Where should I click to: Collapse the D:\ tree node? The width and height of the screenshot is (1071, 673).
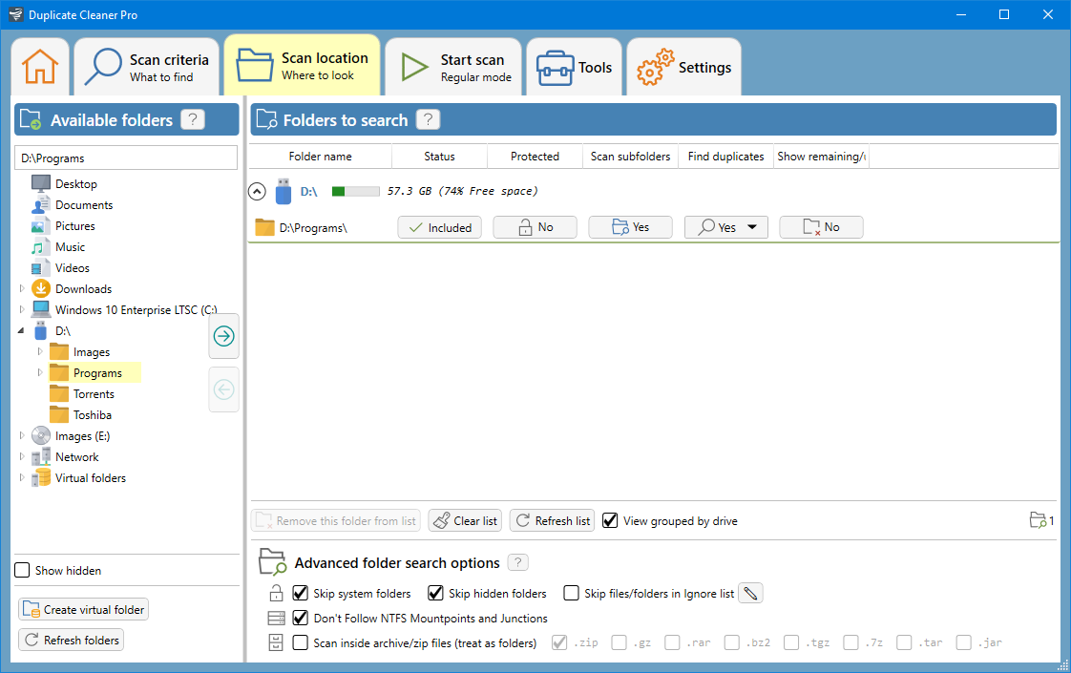click(x=21, y=330)
